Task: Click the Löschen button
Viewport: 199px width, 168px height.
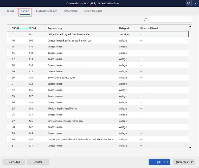Action: click(x=38, y=162)
